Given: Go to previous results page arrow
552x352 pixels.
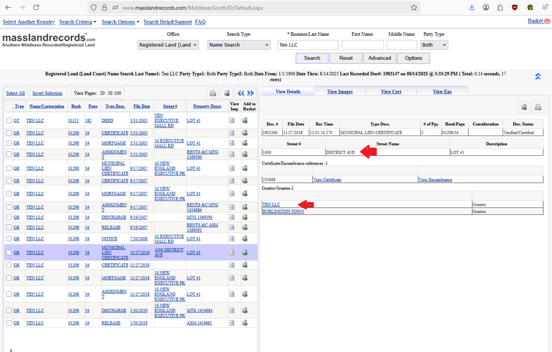Looking at the screenshot, I should [241, 93].
